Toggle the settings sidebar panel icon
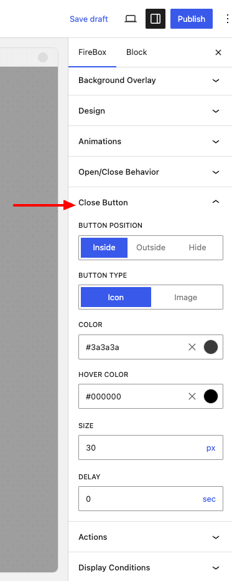The height and width of the screenshot is (581, 232). point(155,19)
